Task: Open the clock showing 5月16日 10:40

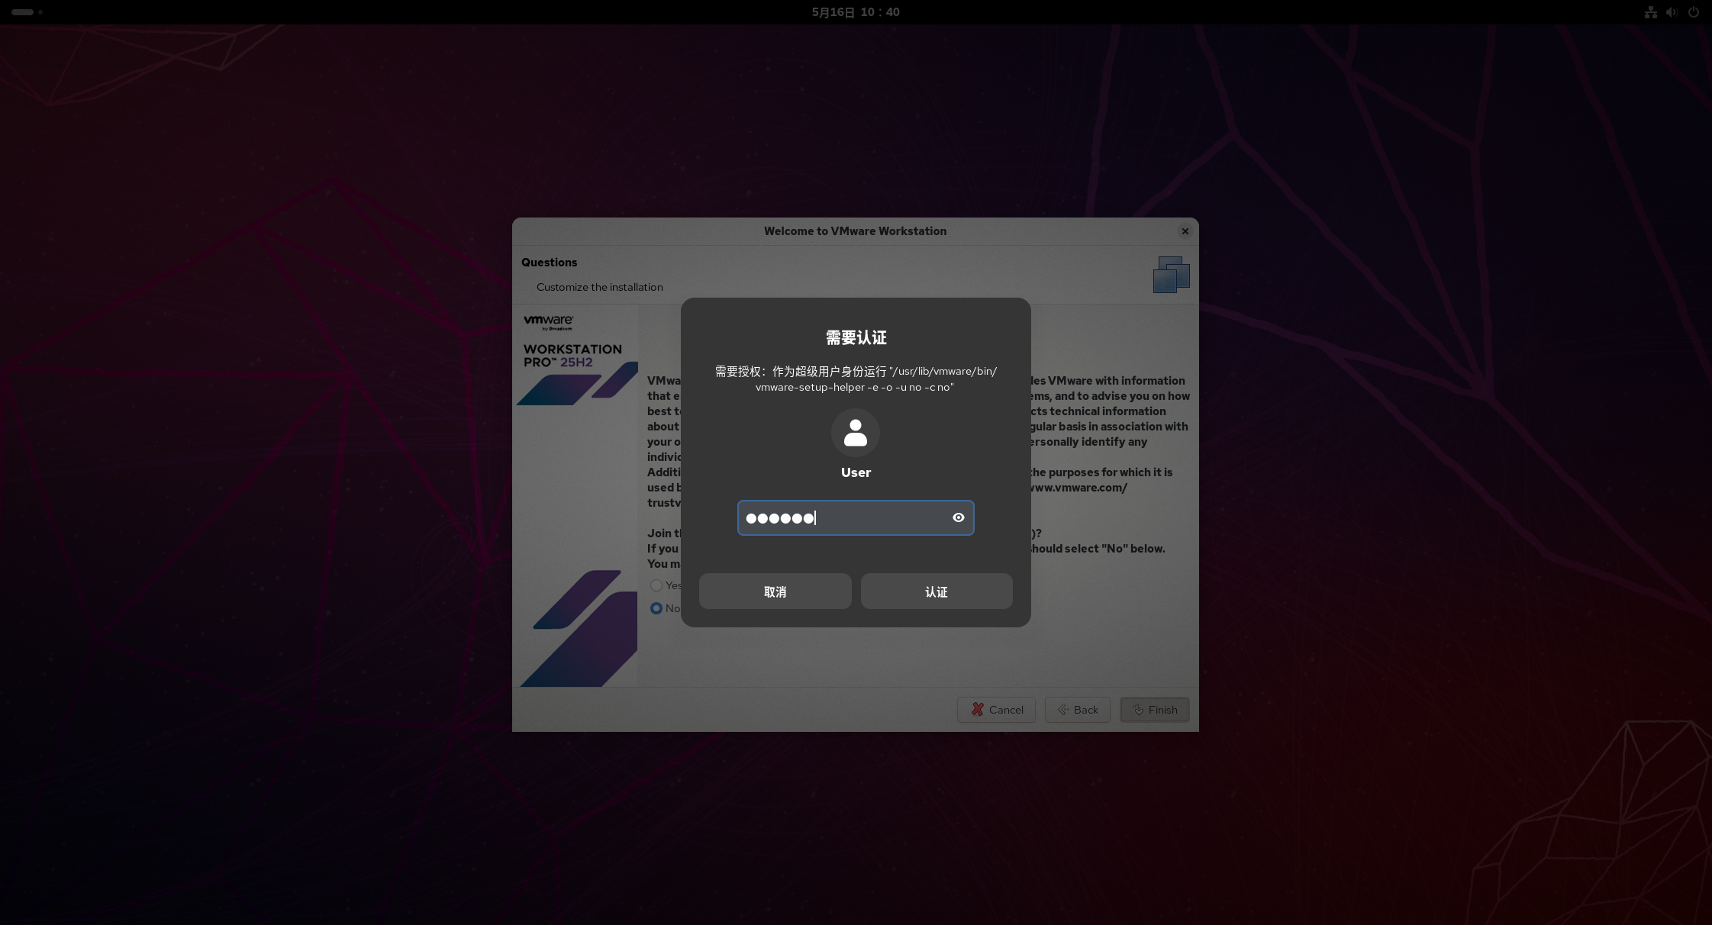Action: (x=856, y=12)
